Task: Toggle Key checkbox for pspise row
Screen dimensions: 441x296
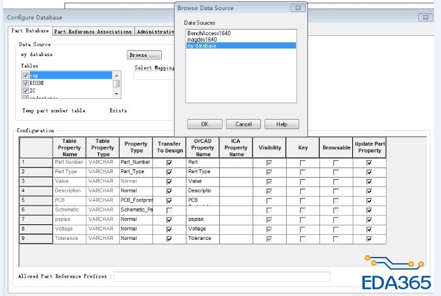Action: coord(302,220)
